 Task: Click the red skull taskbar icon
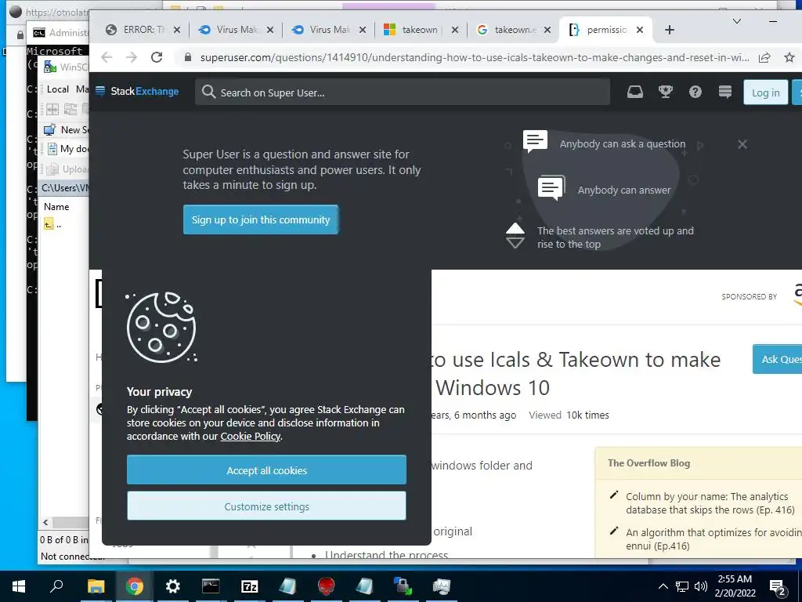[x=327, y=586]
